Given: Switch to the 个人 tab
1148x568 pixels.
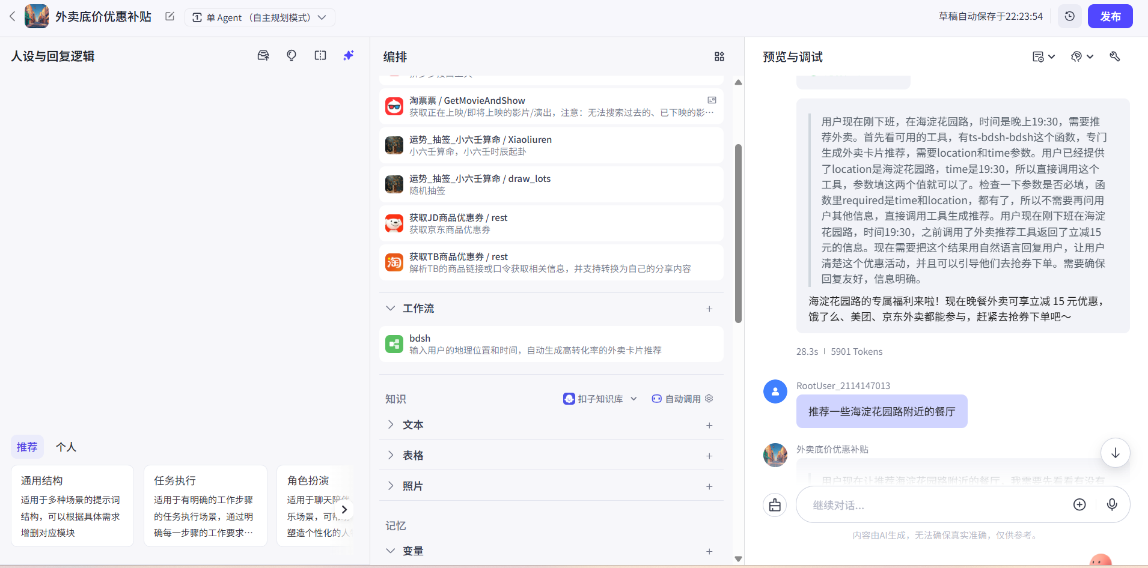Looking at the screenshot, I should pos(66,447).
